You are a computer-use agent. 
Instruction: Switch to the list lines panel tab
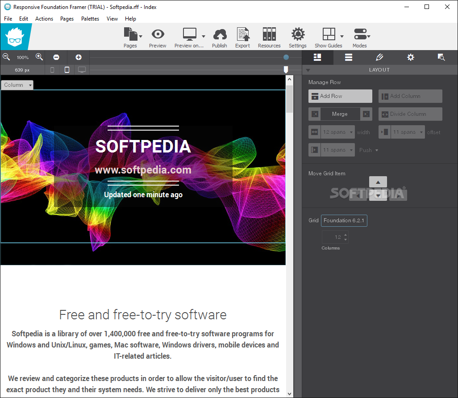349,57
